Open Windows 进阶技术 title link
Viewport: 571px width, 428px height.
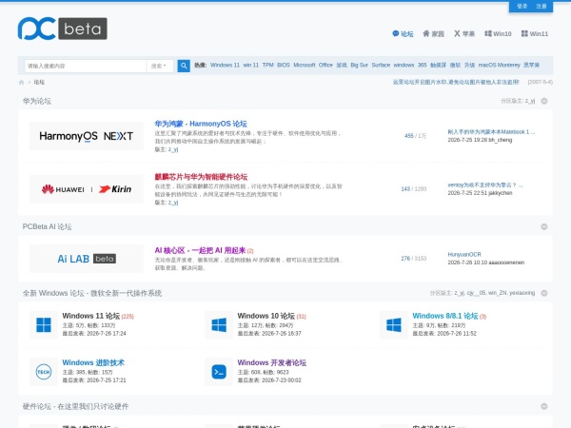point(93,363)
